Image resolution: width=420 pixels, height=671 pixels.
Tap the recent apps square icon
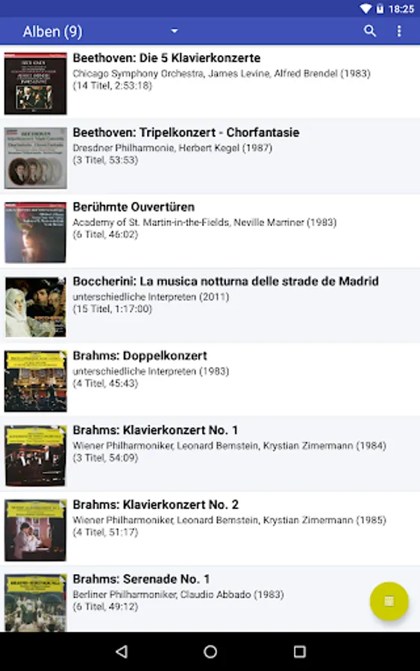299,652
